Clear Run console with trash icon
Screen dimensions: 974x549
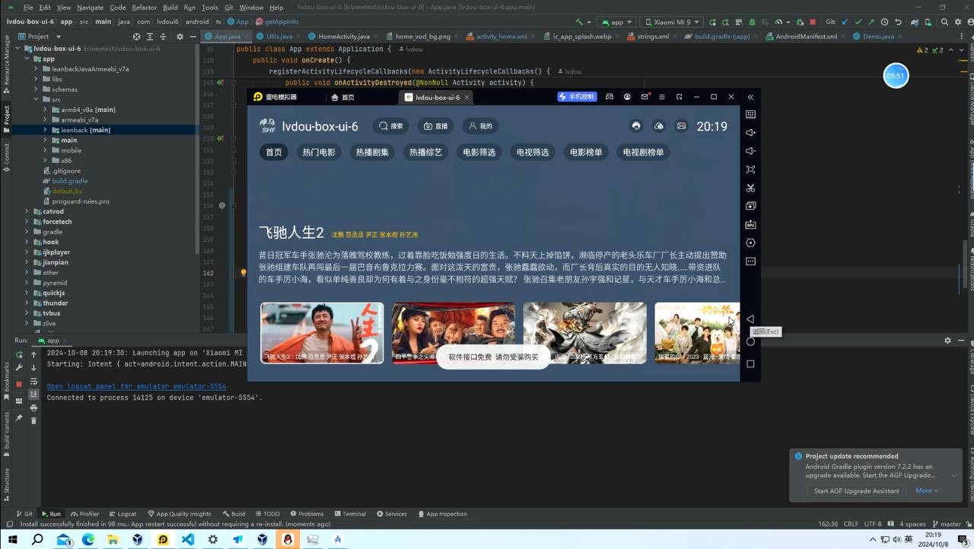(33, 420)
